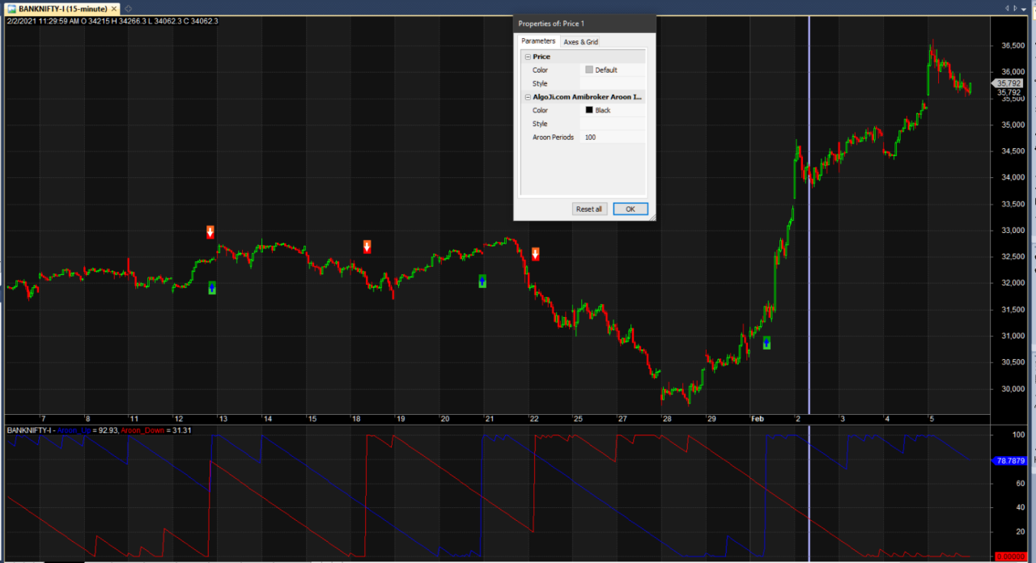Screen dimensions: 1036x563
Task: Close the BANKNIFTY-I (15-minute) chart tab
Action: (113, 7)
